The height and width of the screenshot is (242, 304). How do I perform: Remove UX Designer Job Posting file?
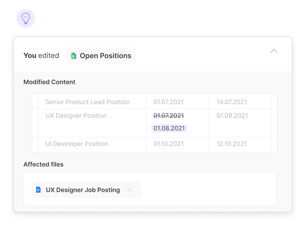(x=129, y=190)
